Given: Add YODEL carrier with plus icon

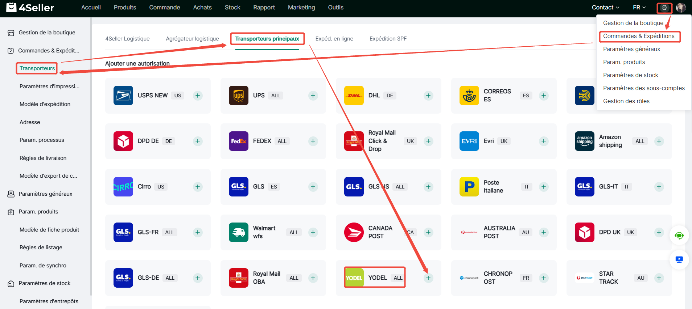Looking at the screenshot, I should click(x=428, y=278).
